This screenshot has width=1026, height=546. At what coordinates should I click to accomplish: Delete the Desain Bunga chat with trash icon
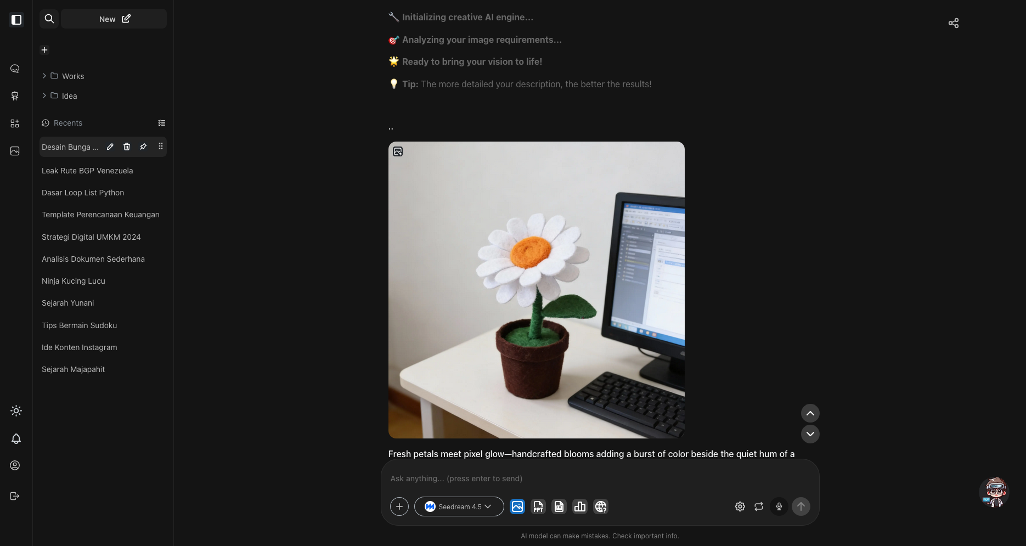coord(127,147)
